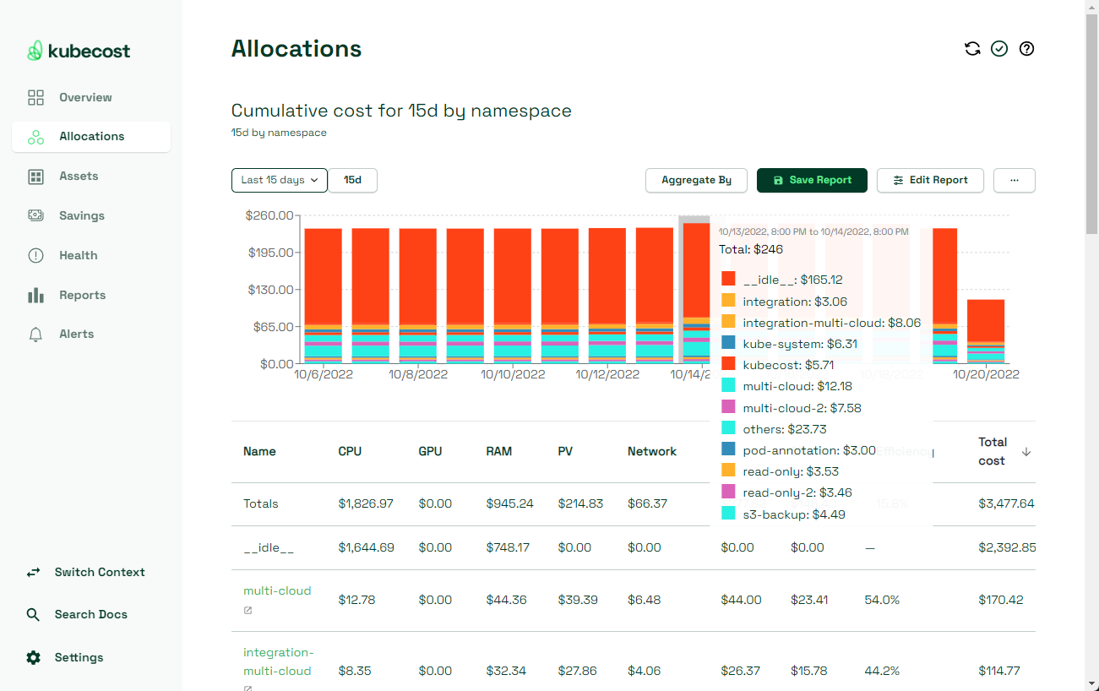
Task: Click the 10/20/2022 bar in the chart
Action: point(986,331)
